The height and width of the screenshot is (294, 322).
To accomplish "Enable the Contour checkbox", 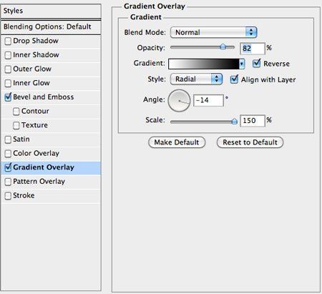I will pyautogui.click(x=16, y=112).
